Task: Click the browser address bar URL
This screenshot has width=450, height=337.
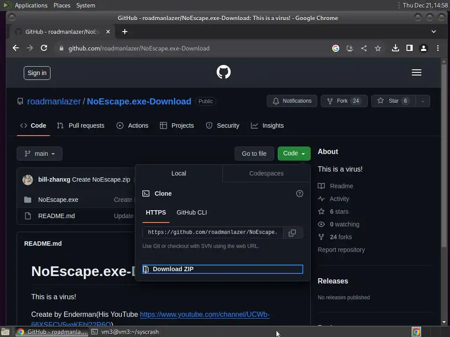Action: [139, 48]
